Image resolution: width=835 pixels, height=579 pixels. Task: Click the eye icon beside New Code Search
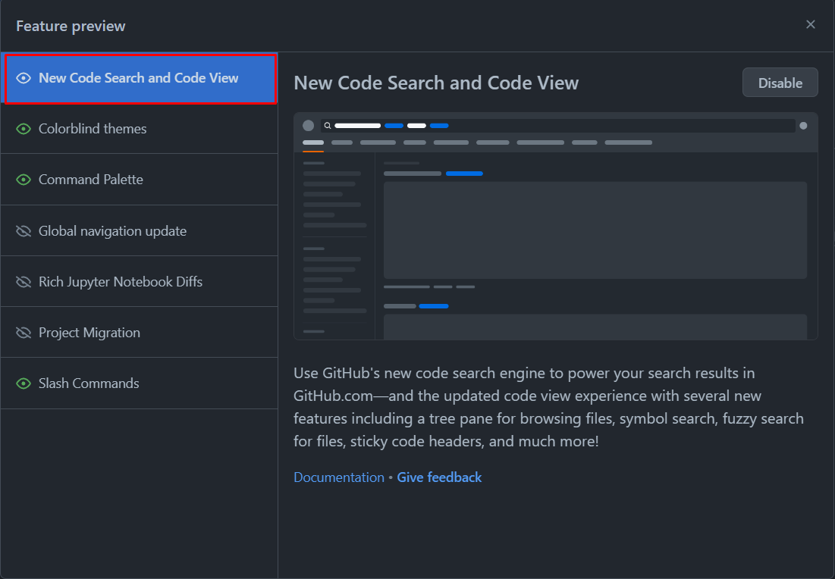tap(24, 78)
